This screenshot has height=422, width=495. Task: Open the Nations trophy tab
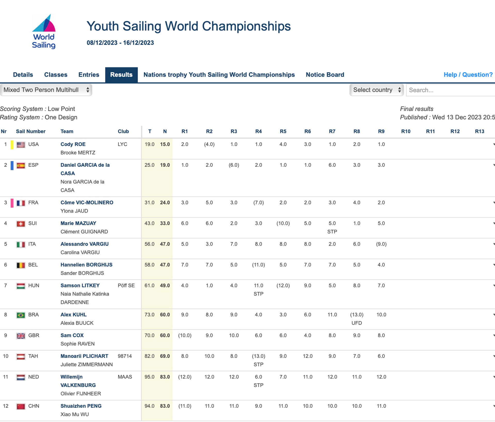[219, 75]
